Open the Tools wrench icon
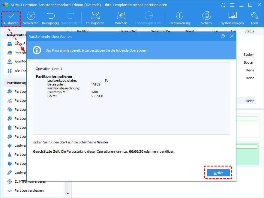264x198 pixels. 254,16
